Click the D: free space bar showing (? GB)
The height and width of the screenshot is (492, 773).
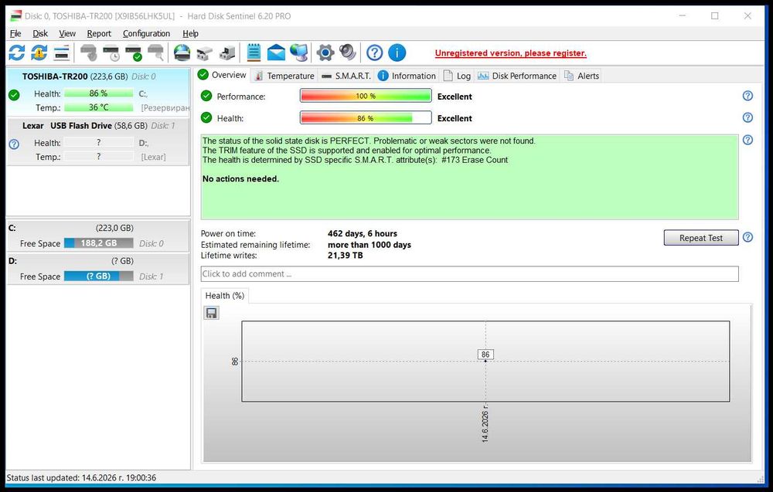coord(99,277)
